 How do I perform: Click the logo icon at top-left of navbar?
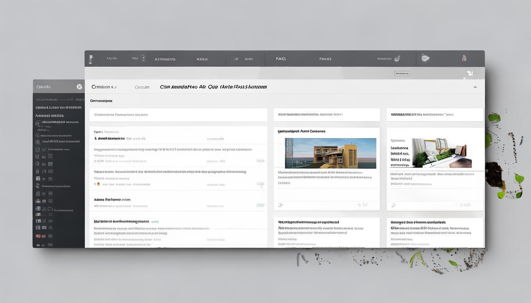pos(91,59)
